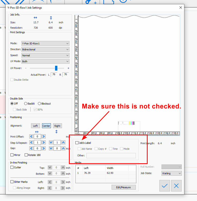Image resolution: width=197 pixels, height=201 pixels.
Task: Decrease horizontal Step & Repeat count
Action: tap(31, 142)
